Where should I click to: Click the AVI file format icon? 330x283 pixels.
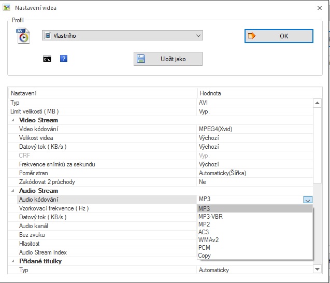23,36
